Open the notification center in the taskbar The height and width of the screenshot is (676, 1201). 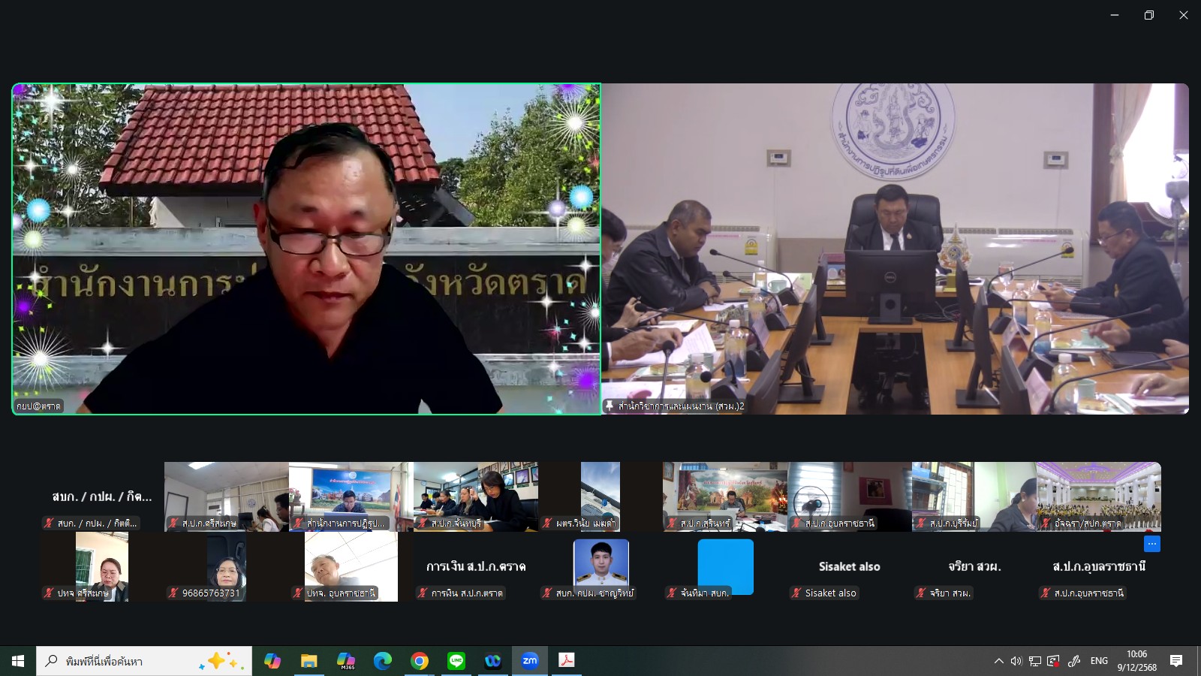tap(1176, 661)
